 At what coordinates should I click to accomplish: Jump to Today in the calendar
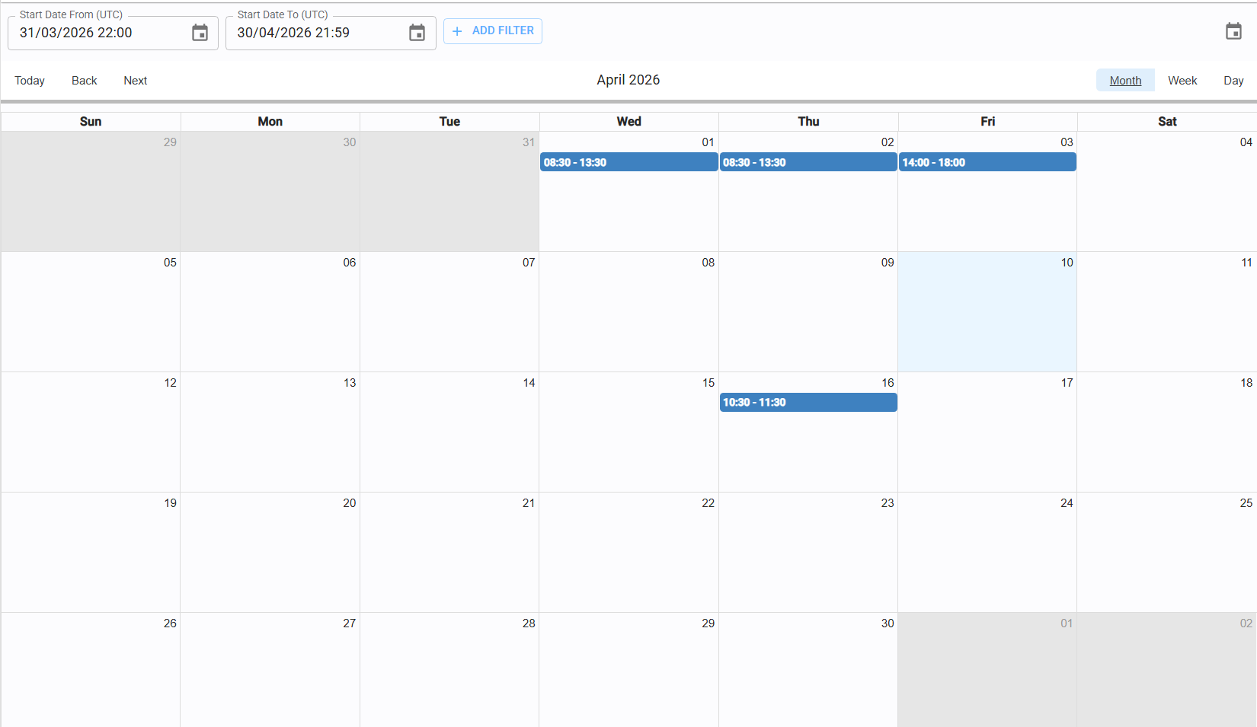point(30,81)
